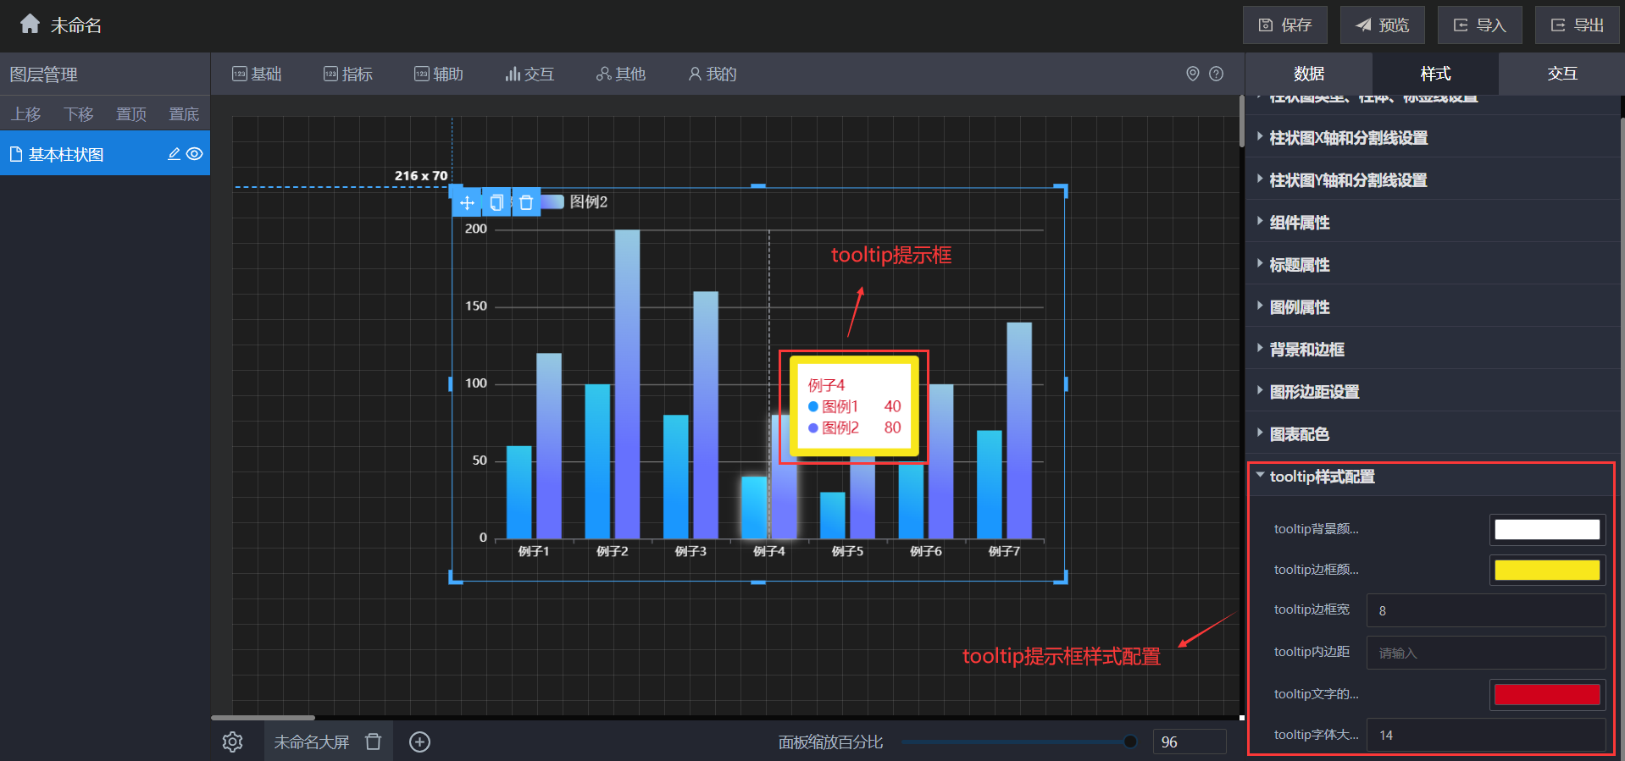The image size is (1625, 761).
Task: Click the tooltip内边距 input field
Action: click(1485, 653)
